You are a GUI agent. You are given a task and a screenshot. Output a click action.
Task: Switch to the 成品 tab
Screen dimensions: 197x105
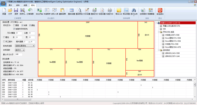[x=25, y=5]
